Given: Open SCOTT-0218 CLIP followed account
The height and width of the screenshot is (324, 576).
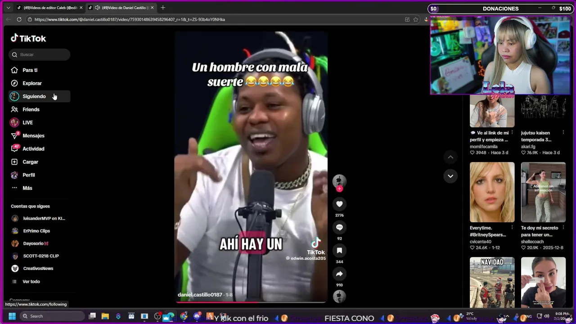Looking at the screenshot, I should 40,256.
